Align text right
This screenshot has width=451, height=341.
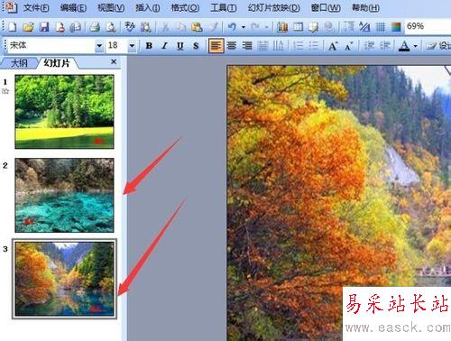pyautogui.click(x=247, y=46)
